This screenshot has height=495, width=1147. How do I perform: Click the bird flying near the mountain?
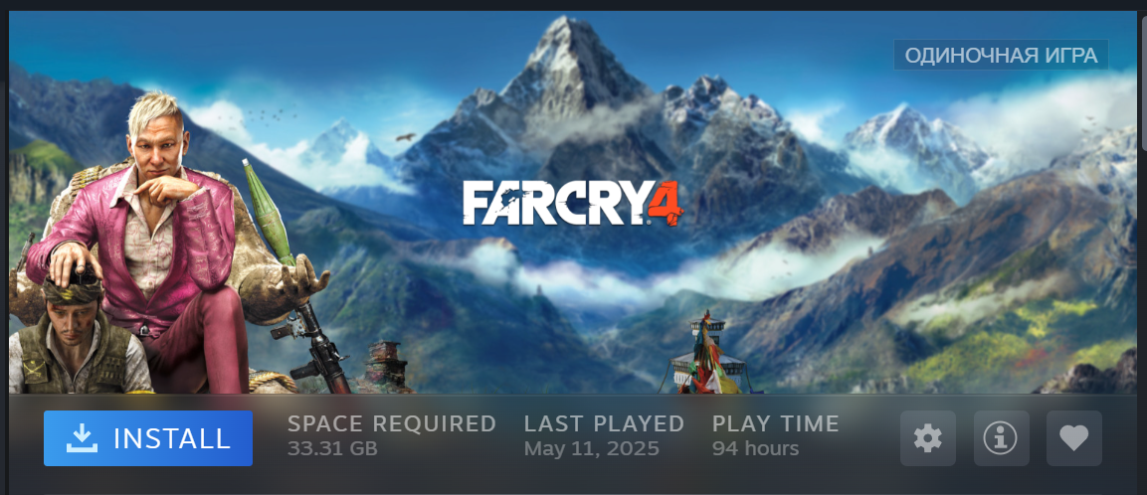tap(405, 137)
